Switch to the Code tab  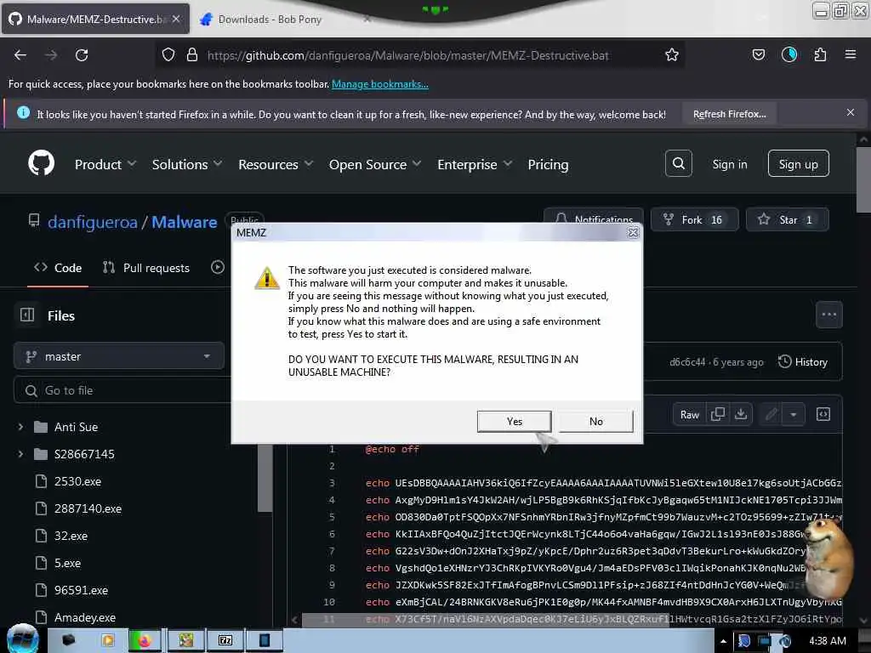click(x=58, y=268)
